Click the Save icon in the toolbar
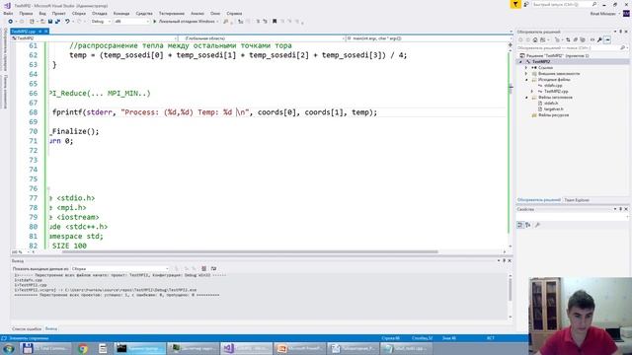 pos(50,22)
